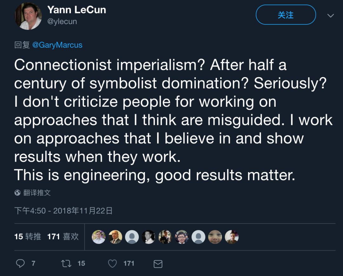Viewport: 343px width, 276px height.
Task: Open the tweet timestamp 下午4:50 2018年11月22日
Action: (63, 211)
